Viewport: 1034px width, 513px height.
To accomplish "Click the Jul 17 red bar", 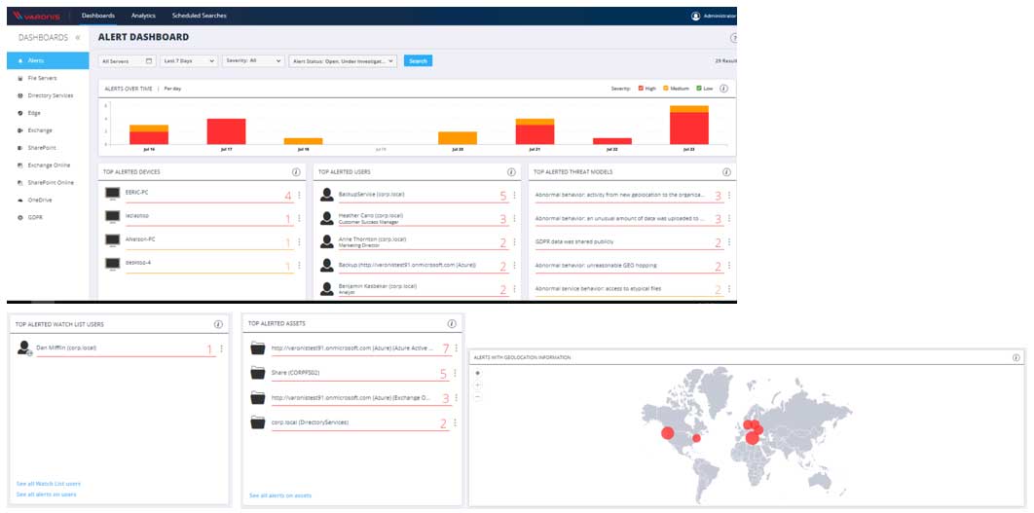I will pyautogui.click(x=226, y=131).
